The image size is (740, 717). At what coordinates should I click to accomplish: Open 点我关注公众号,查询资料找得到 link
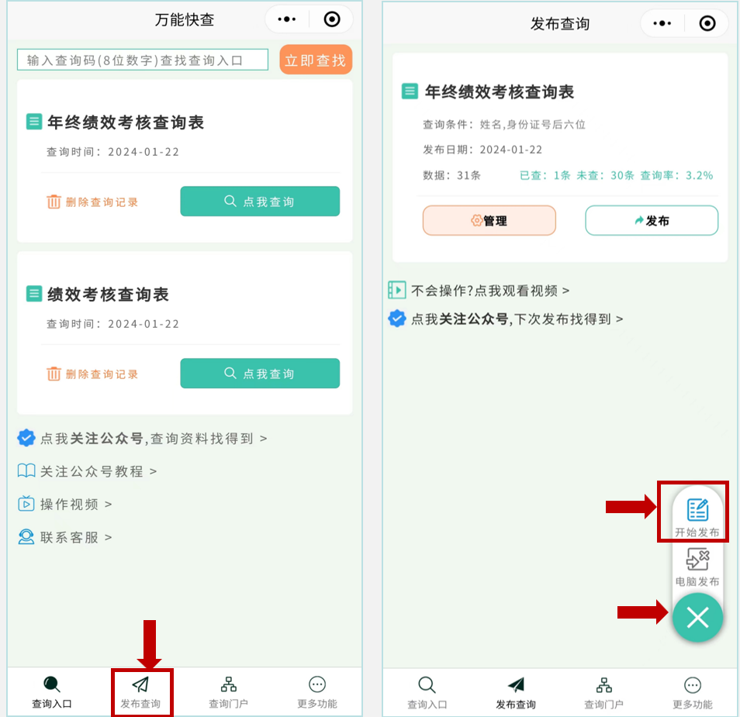(x=154, y=439)
